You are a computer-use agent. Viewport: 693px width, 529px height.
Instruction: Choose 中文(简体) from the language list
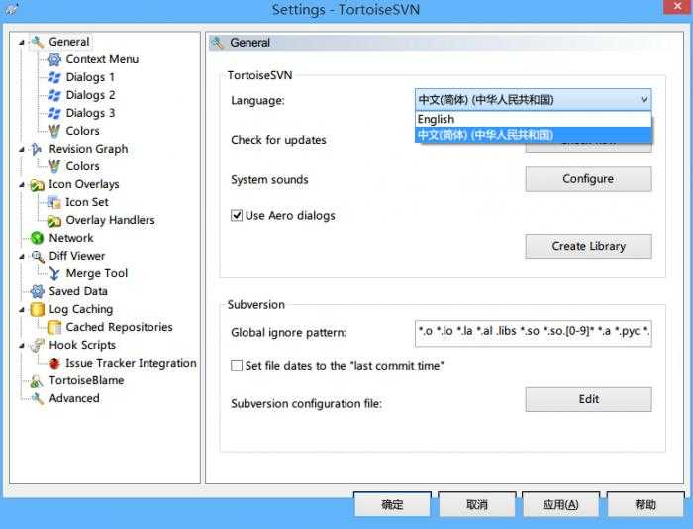(x=534, y=135)
